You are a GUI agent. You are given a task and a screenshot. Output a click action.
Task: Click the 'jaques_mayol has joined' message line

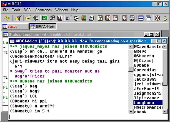click(x=58, y=46)
